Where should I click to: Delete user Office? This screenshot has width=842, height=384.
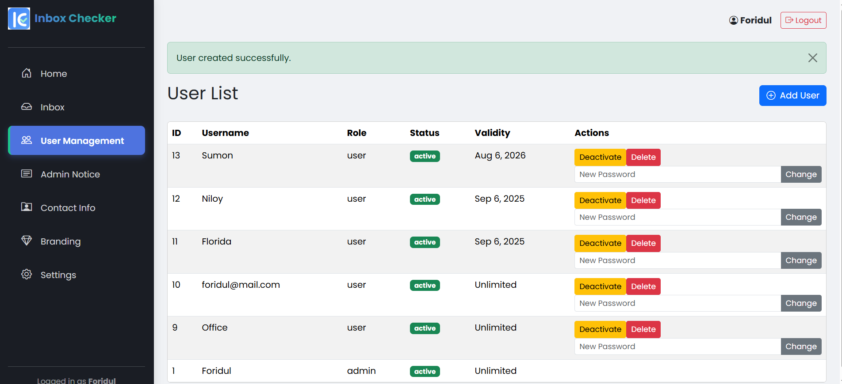pos(643,329)
